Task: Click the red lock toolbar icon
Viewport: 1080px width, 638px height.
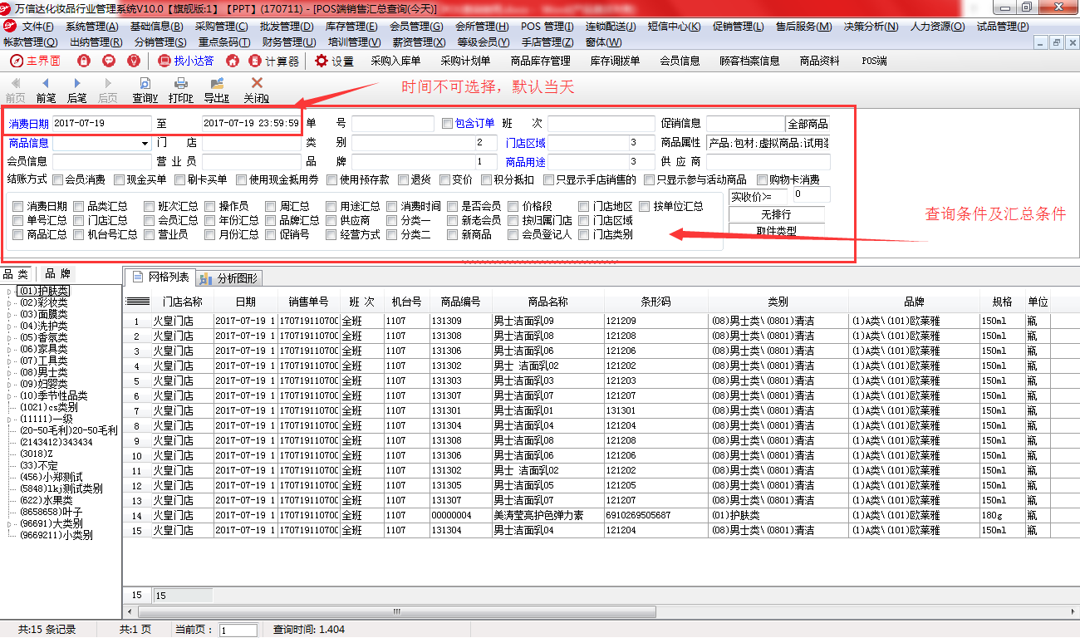Action: coord(83,61)
